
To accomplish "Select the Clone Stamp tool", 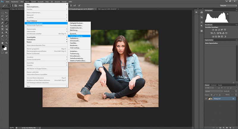I will (x=2, y=26).
